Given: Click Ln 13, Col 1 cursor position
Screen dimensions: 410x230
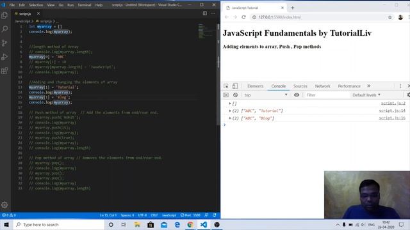Looking at the screenshot, I should (x=108, y=215).
